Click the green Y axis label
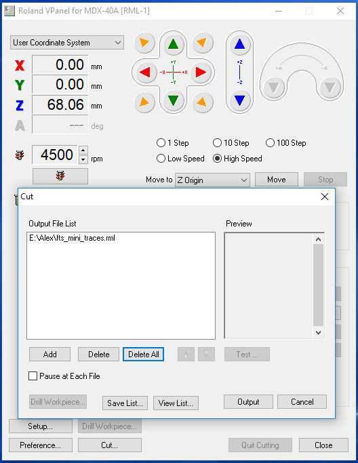Screen dimensions: 358x463 [20, 85]
